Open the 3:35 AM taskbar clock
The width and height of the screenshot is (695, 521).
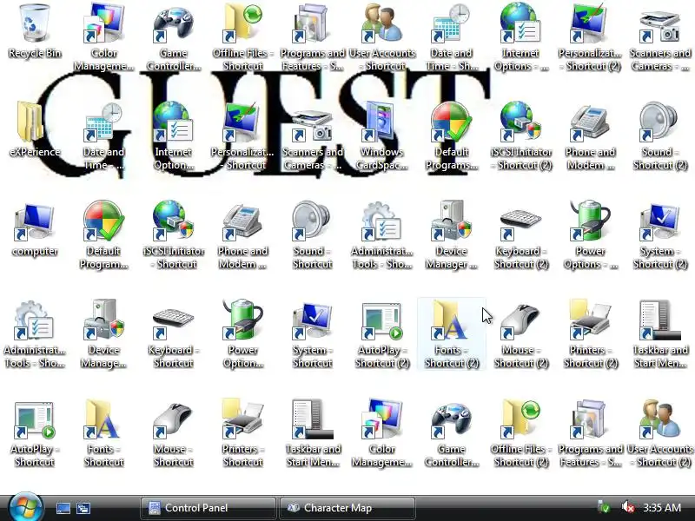point(662,507)
